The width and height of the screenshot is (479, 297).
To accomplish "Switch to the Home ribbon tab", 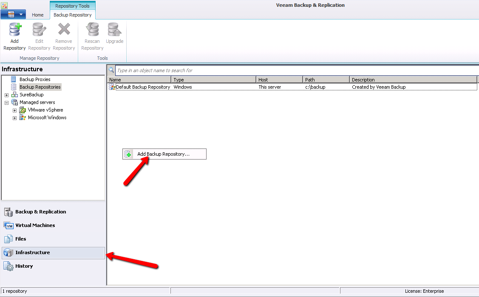I will click(x=37, y=15).
